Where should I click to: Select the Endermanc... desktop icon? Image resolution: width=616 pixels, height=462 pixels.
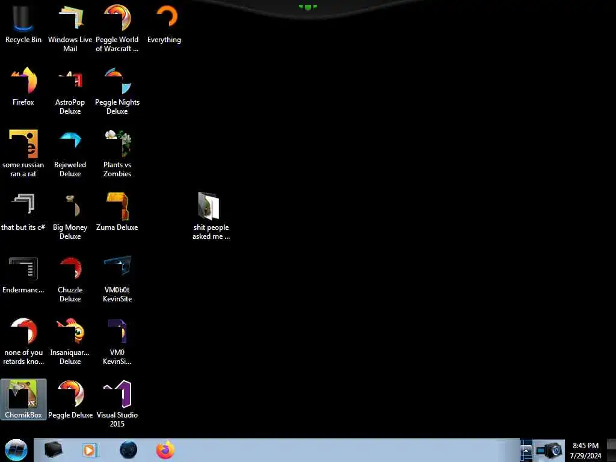23,274
